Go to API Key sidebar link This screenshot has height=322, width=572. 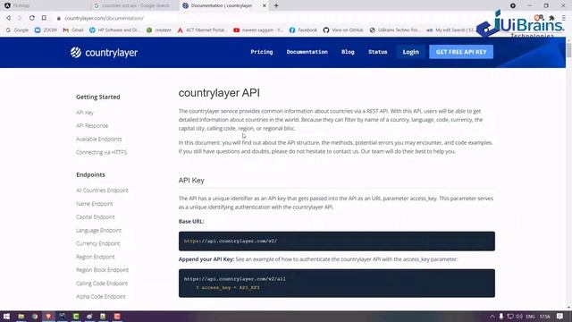click(x=85, y=113)
